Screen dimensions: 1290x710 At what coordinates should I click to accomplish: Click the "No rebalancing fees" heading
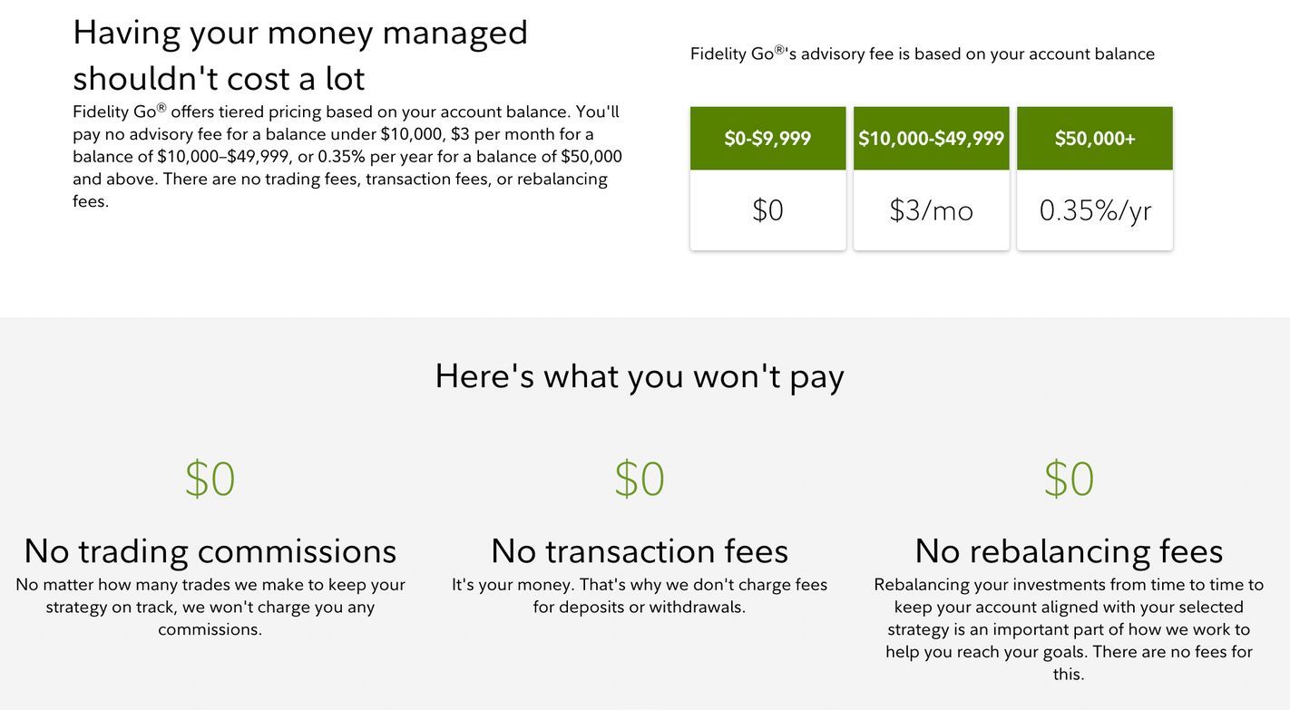click(x=1069, y=551)
